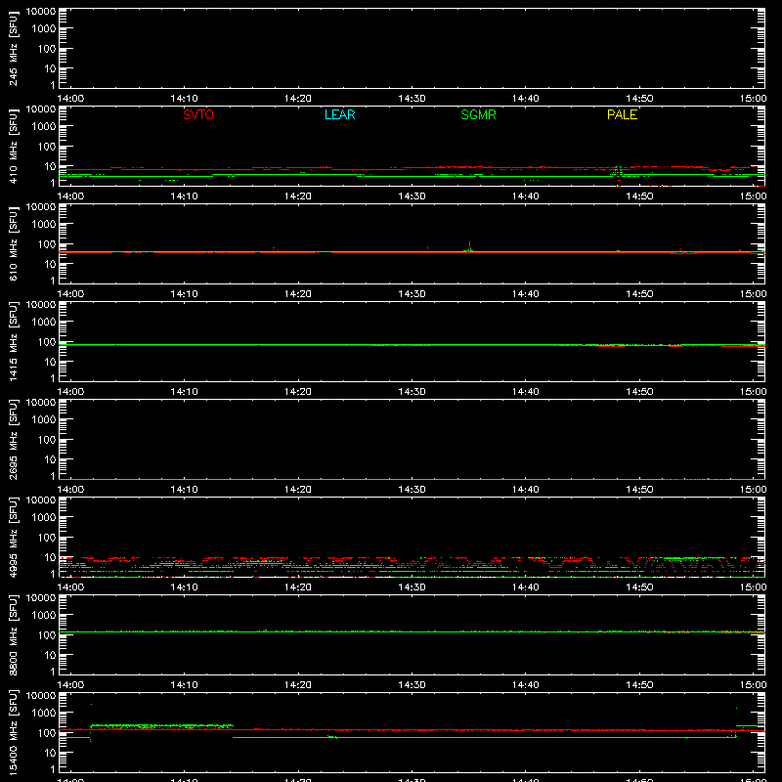Click 14:30 time label below 245 MHz panel
The height and width of the screenshot is (782, 782).
412,99
